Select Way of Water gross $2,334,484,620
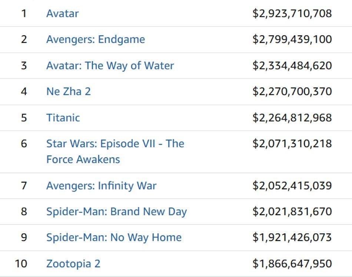The image size is (352, 277). click(292, 66)
